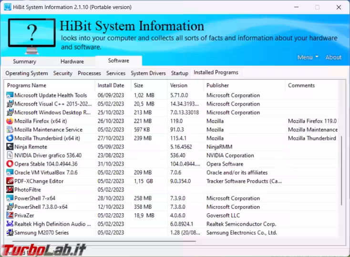Click the Realtek High Definition Audio icon
Viewport: 350px width, 257px height.
click(x=10, y=224)
